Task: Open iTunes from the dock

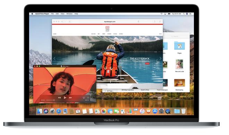Action: coord(142,111)
